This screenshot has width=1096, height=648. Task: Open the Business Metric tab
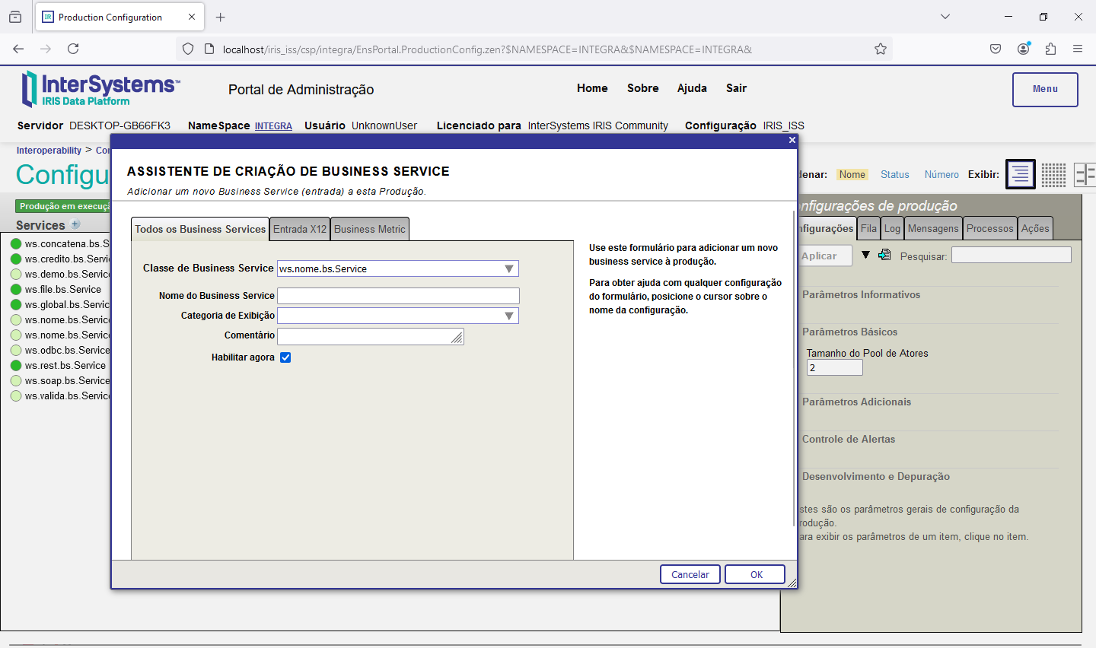(x=370, y=229)
